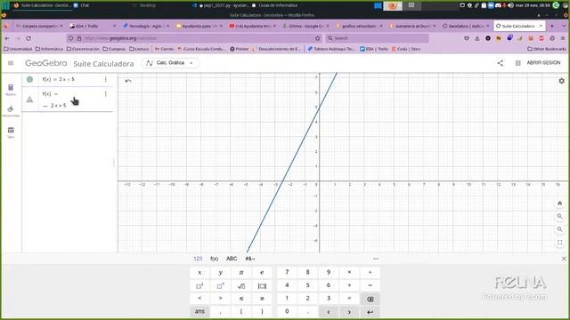
Task: Open the Algebra view in sidebar
Action: click(11, 90)
